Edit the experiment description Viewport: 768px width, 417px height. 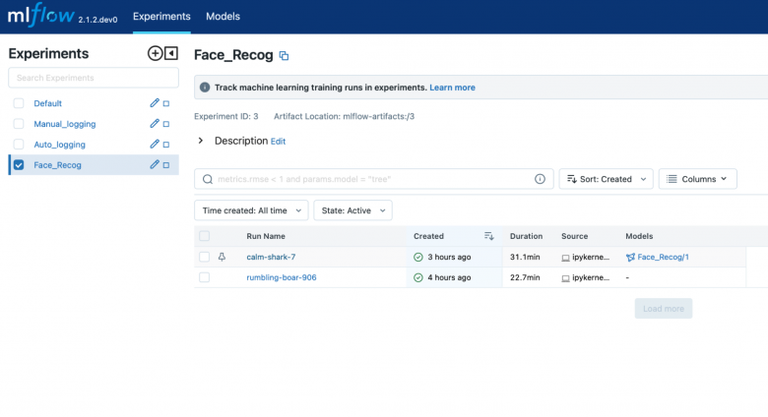[278, 142]
